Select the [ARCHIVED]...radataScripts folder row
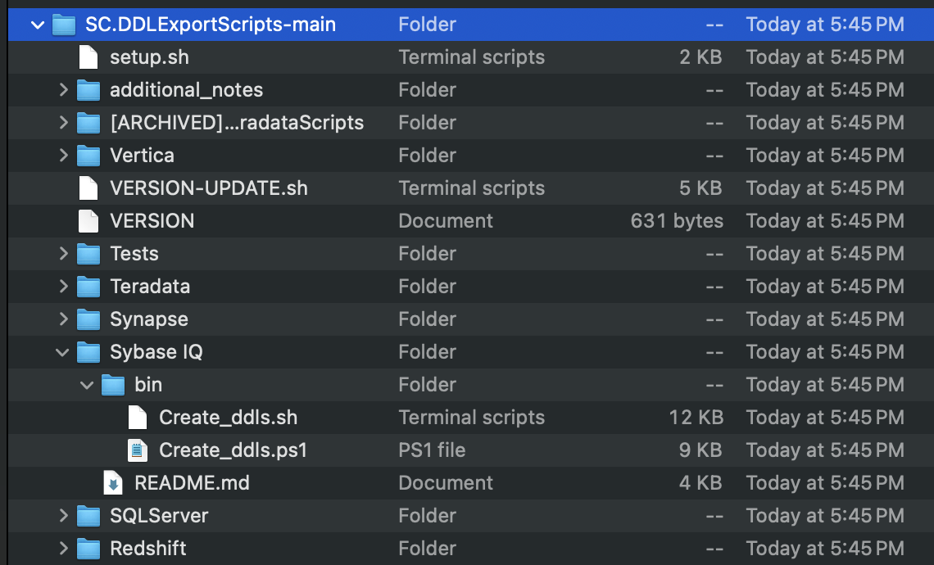Viewport: 934px width, 565px height. [x=236, y=123]
